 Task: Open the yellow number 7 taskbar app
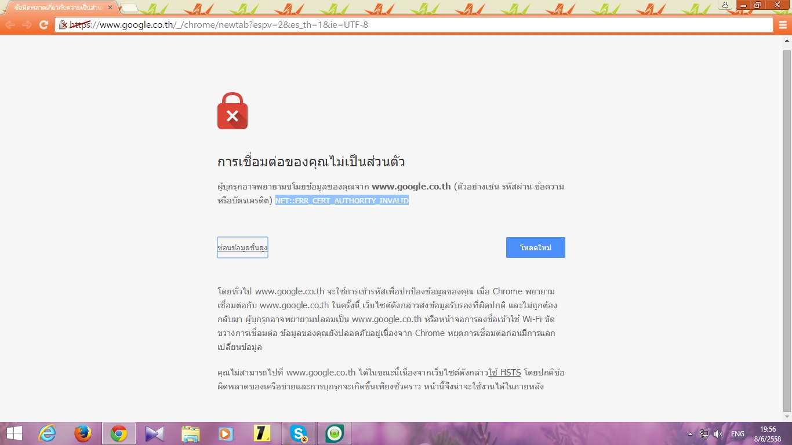point(263,433)
